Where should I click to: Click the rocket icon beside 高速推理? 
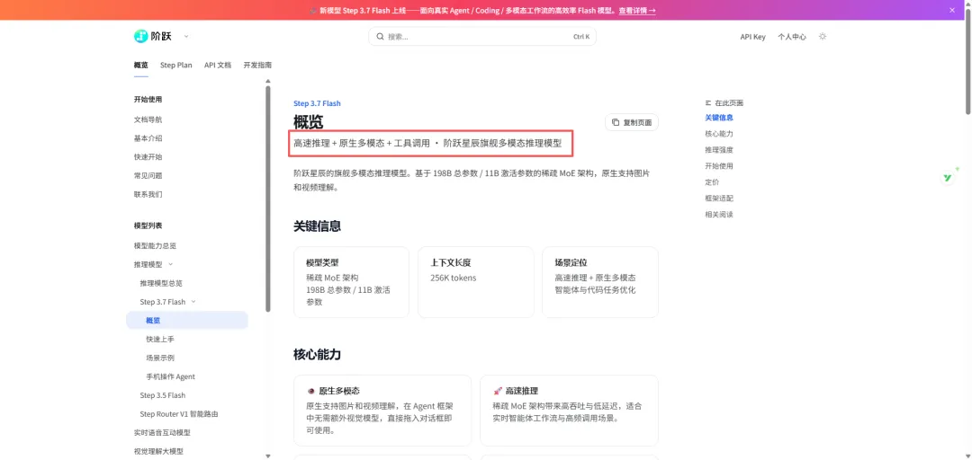point(497,392)
